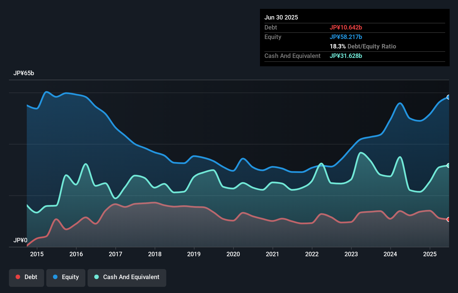Screen dimensions: 458x293
Task: Select the 2015 x-axis year label
Action: point(37,254)
